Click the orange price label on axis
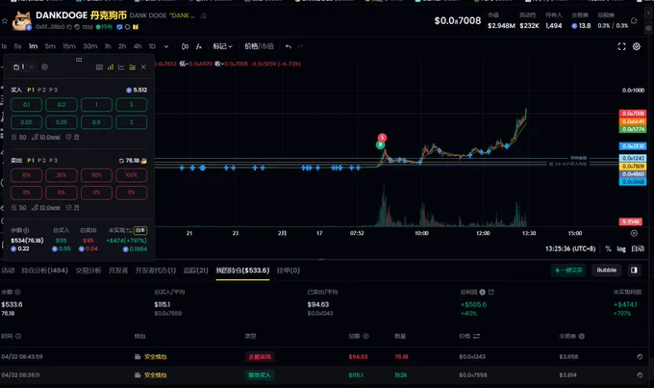This screenshot has height=388, width=654. point(633,121)
